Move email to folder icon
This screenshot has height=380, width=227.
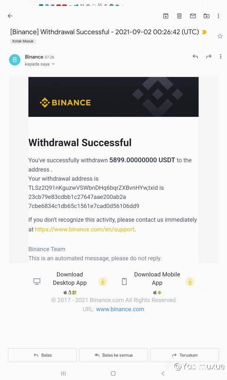click(x=206, y=16)
